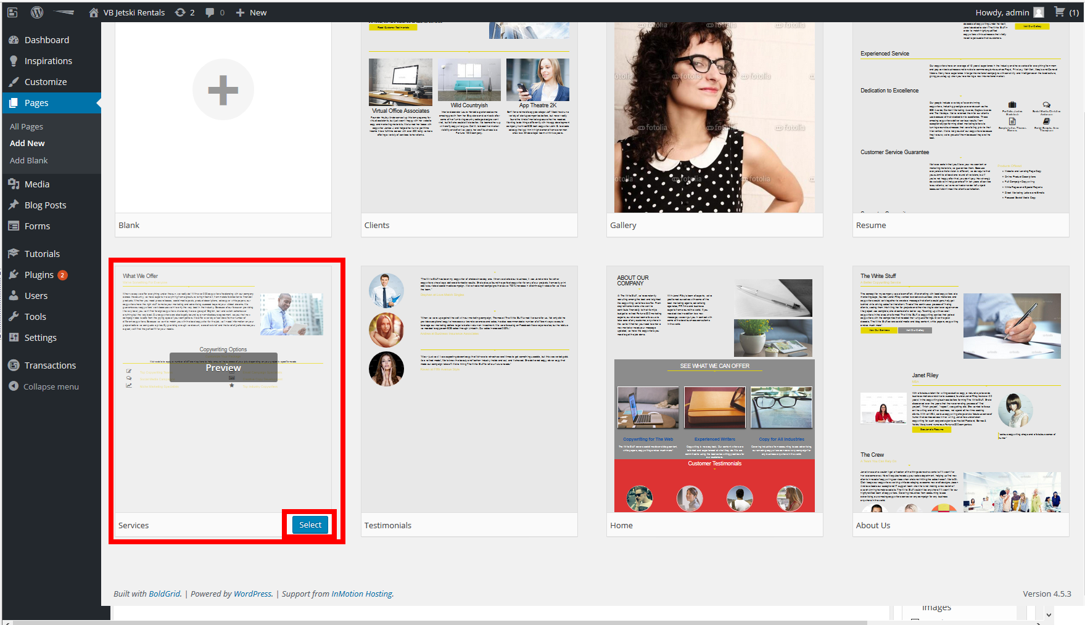Open VB Jetski Rentals site home link
Viewport: 1085px width, 625px height.
point(127,12)
